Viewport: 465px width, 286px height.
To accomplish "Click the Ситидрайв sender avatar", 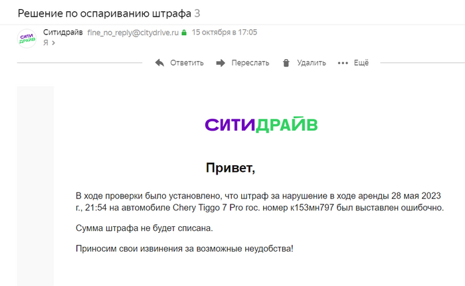I will click(27, 38).
